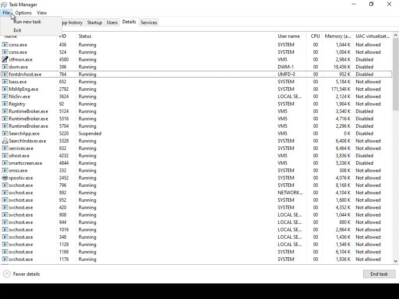Click the lsass.exe process icon
399x299 pixels.
click(x=5, y=81)
